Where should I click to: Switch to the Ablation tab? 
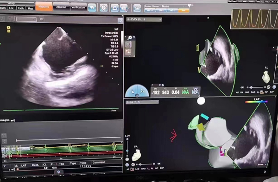coord(61,7)
